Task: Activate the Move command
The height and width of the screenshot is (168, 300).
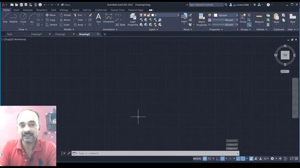Action: tap(51, 15)
